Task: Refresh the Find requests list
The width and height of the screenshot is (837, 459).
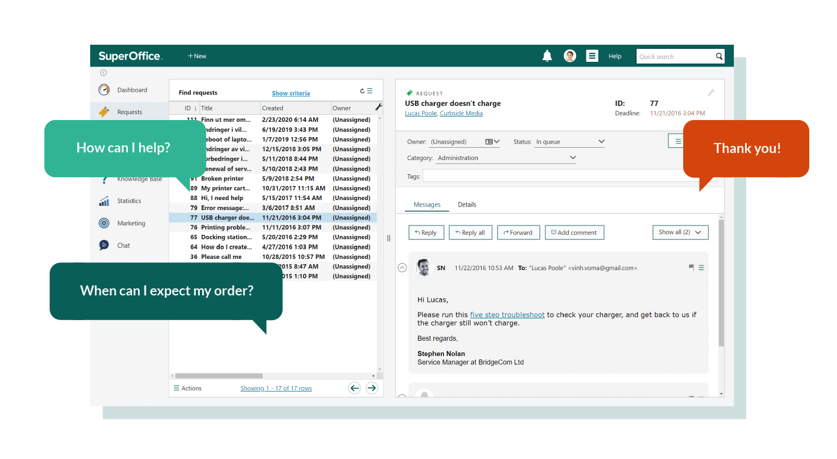Action: click(363, 91)
